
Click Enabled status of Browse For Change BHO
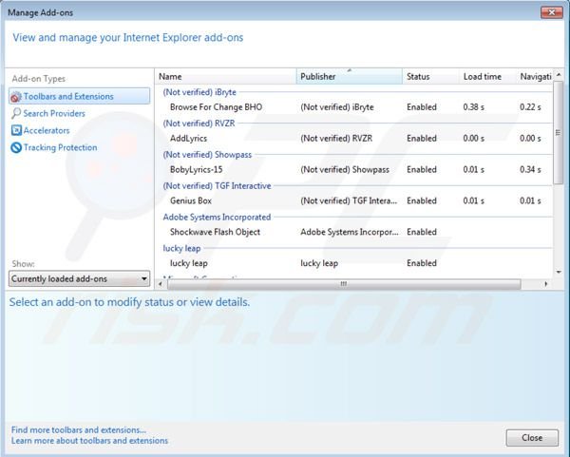pos(422,107)
